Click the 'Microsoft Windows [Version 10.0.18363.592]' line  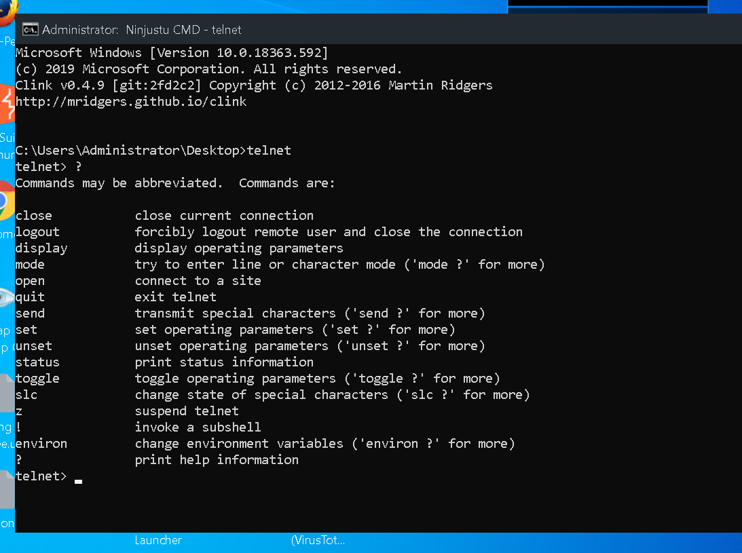(x=172, y=52)
